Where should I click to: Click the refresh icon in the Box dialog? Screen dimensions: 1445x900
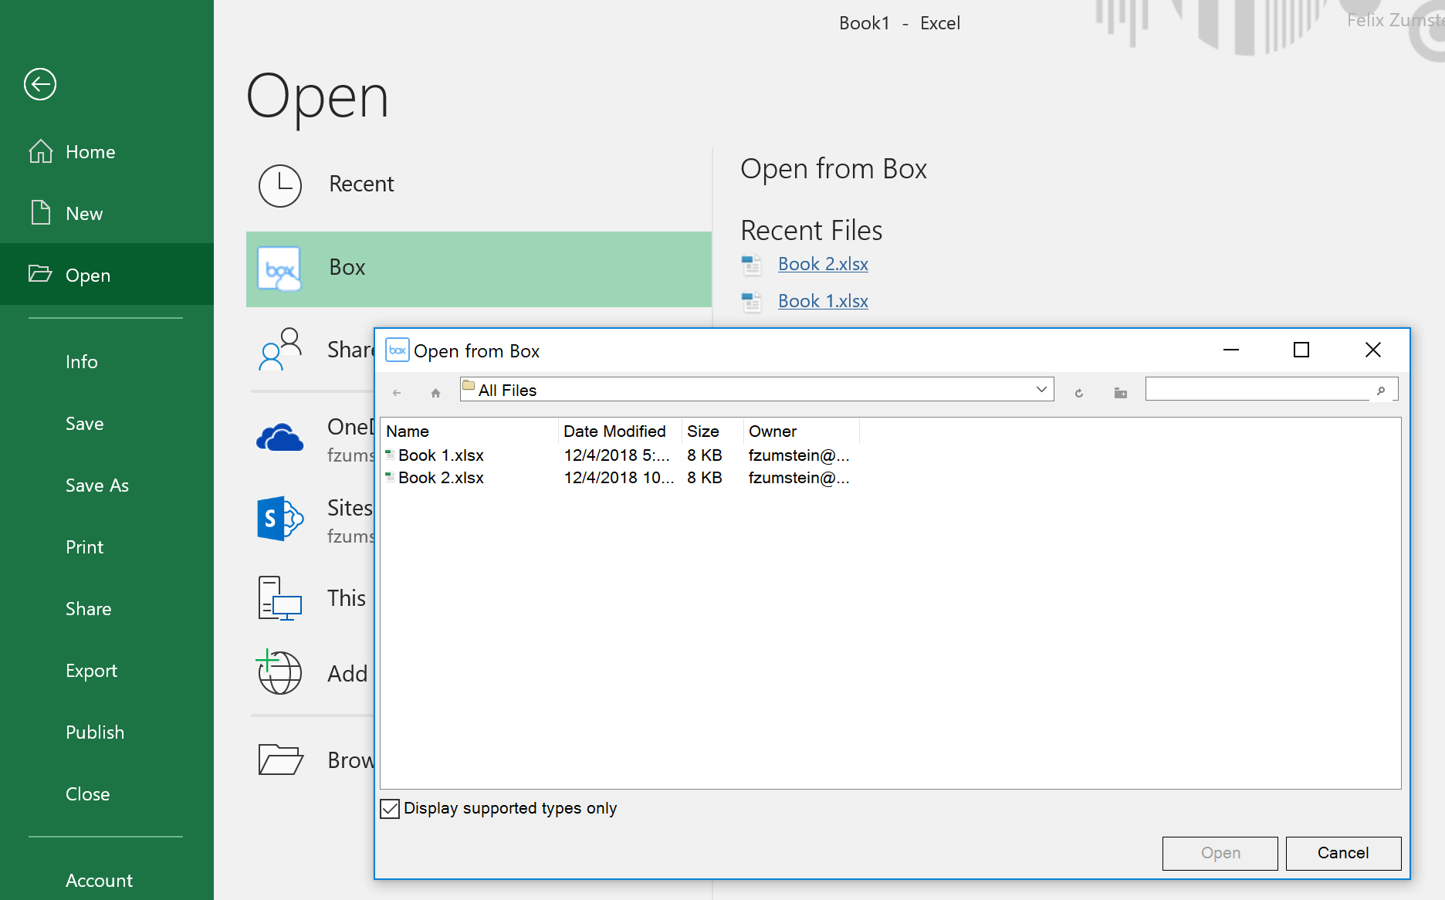pos(1078,393)
